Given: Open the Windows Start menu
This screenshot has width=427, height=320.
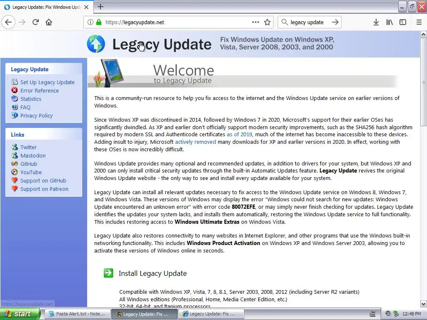Looking at the screenshot, I should click(x=20, y=314).
